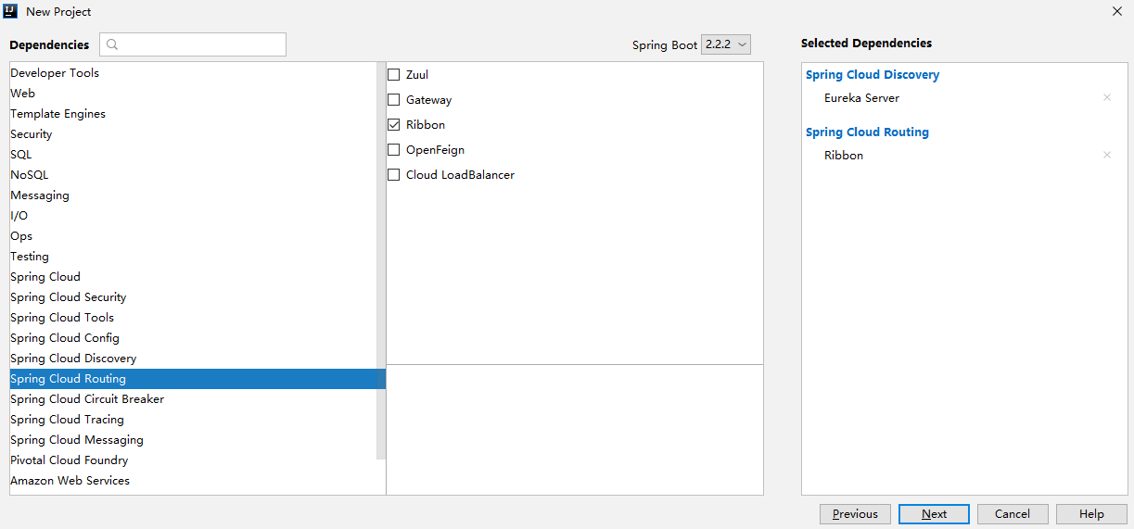The width and height of the screenshot is (1134, 529).
Task: Select Template Engines category
Action: 193,114
